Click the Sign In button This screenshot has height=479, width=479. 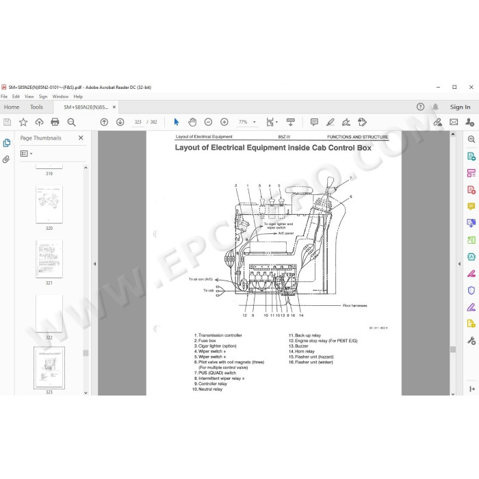point(460,107)
